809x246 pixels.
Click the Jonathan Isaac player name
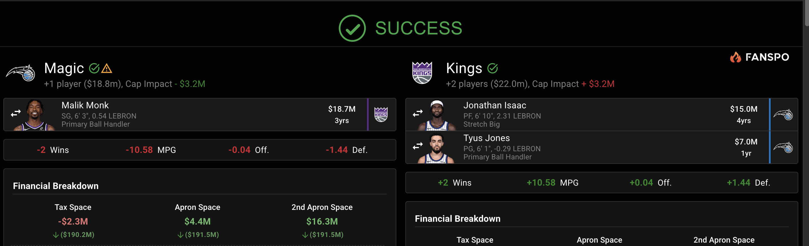click(x=495, y=105)
